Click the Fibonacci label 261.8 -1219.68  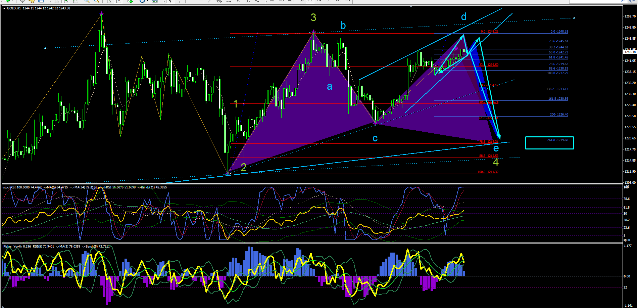click(x=558, y=140)
